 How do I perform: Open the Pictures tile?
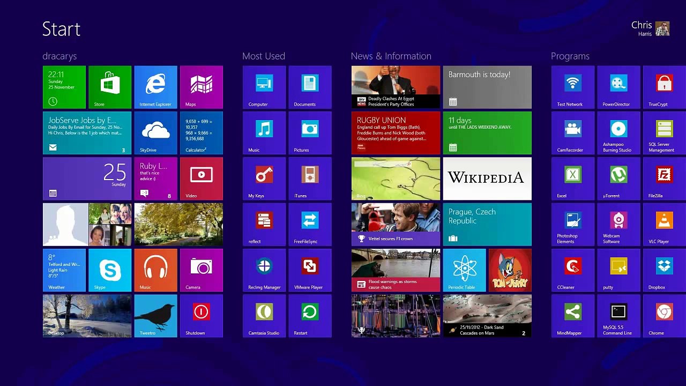tap(310, 133)
